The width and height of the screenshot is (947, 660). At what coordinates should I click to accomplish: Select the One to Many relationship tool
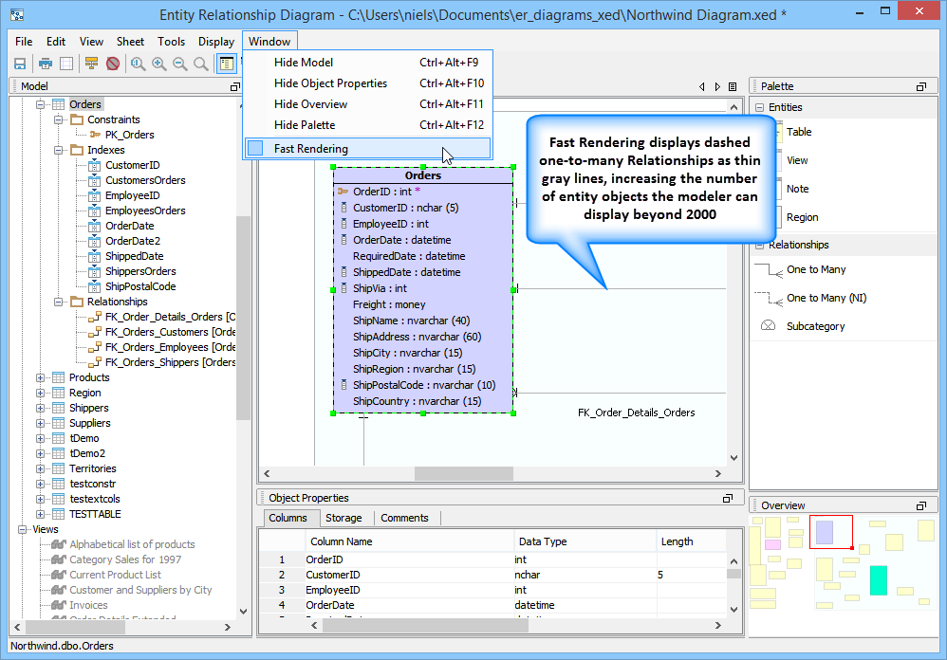[816, 269]
